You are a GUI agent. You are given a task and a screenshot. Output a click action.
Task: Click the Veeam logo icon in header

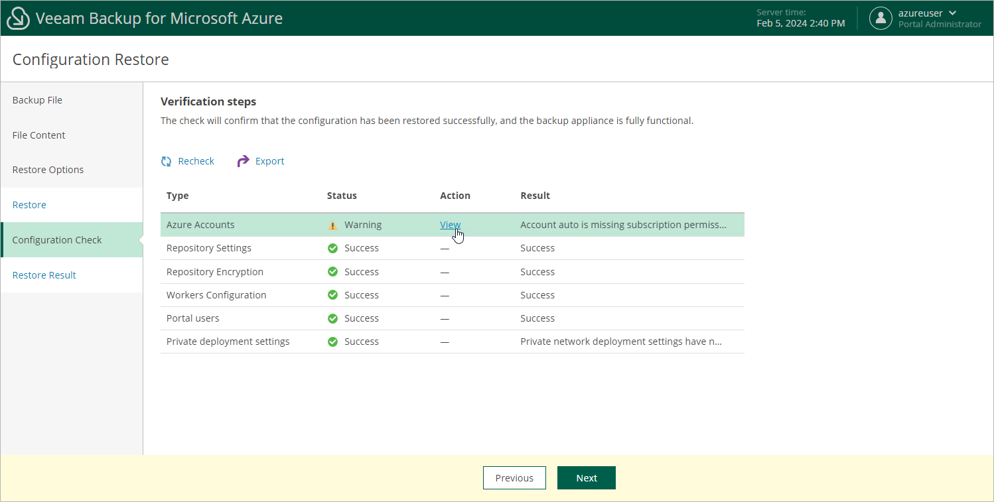tap(18, 19)
